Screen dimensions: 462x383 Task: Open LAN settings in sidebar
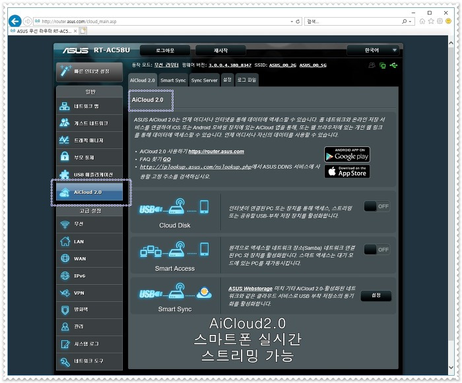tap(89, 241)
